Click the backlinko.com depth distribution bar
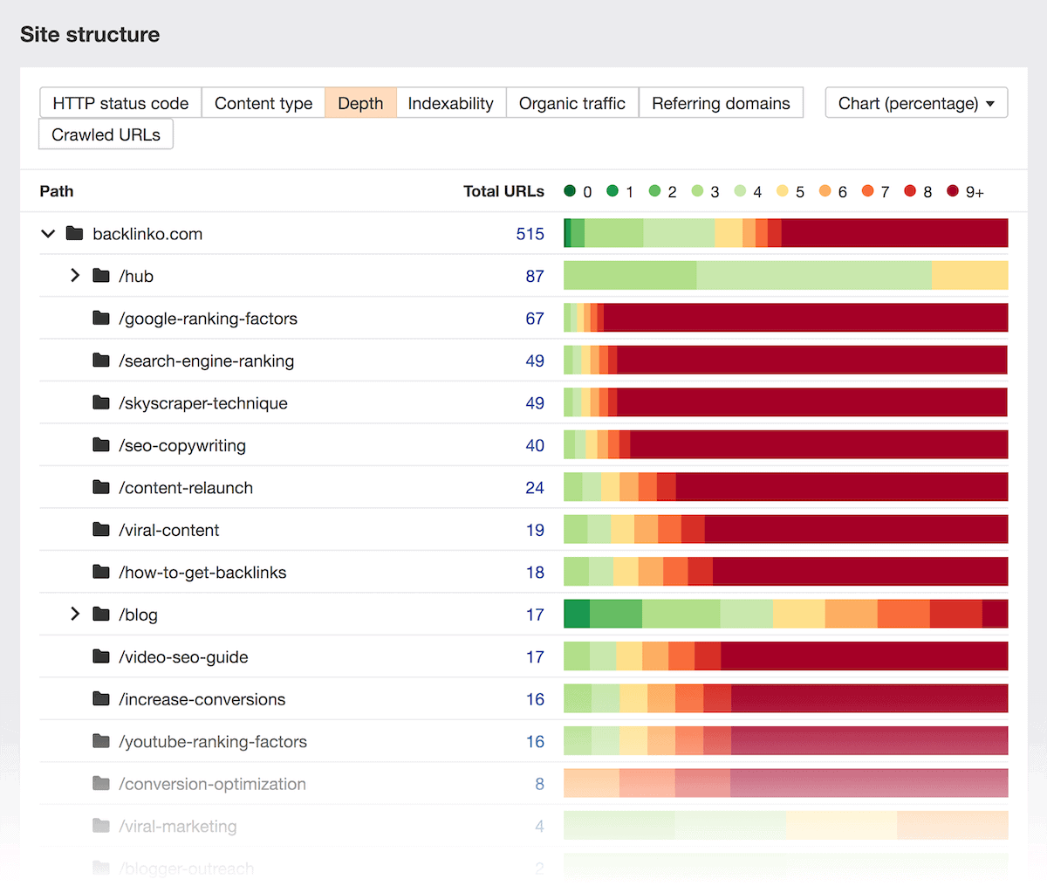The width and height of the screenshot is (1047, 893). (x=786, y=233)
